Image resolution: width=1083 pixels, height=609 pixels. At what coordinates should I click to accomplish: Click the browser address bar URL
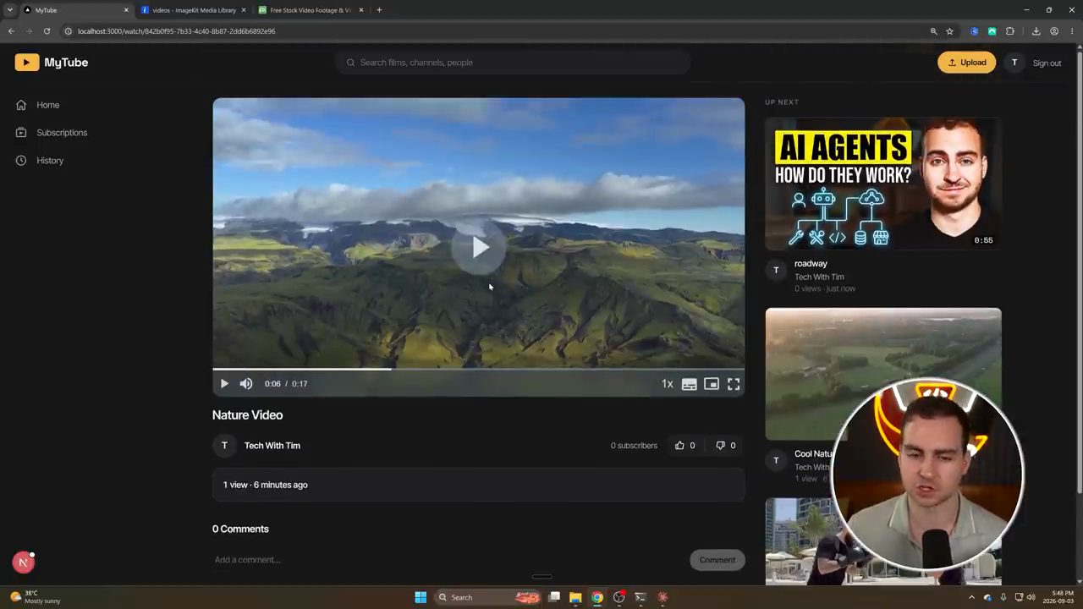pyautogui.click(x=176, y=31)
